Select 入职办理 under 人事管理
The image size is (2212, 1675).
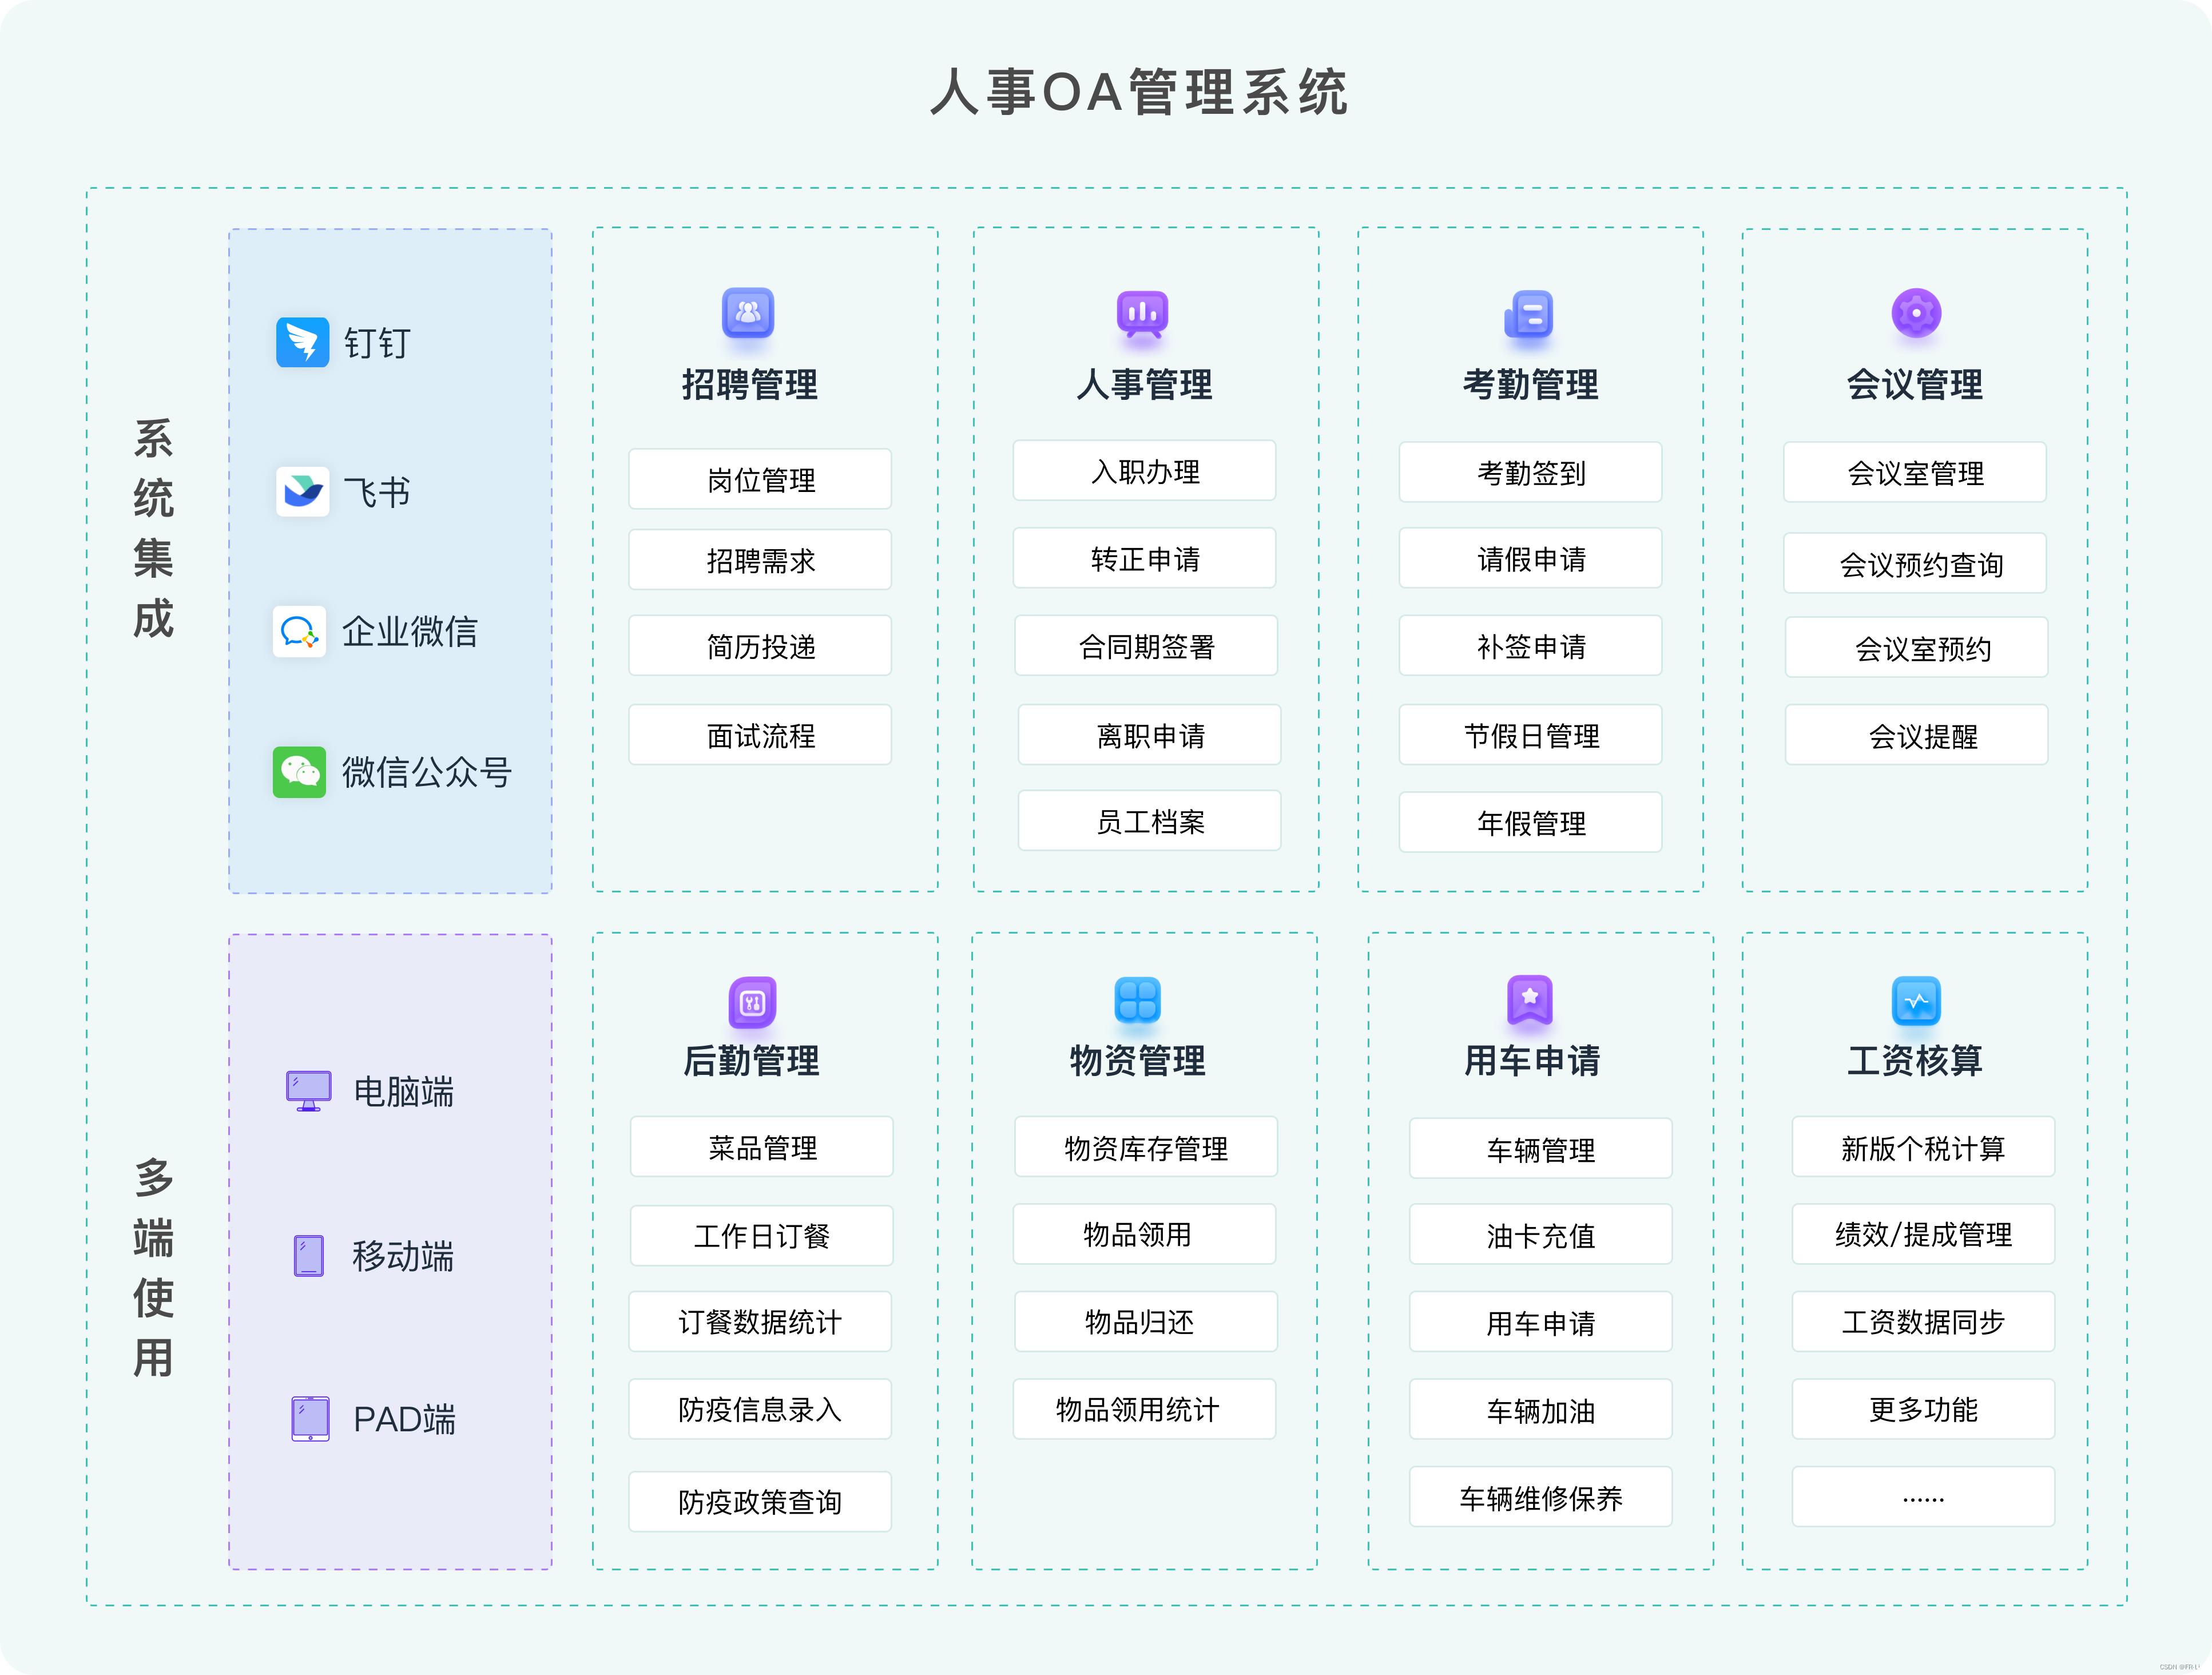(x=1144, y=471)
